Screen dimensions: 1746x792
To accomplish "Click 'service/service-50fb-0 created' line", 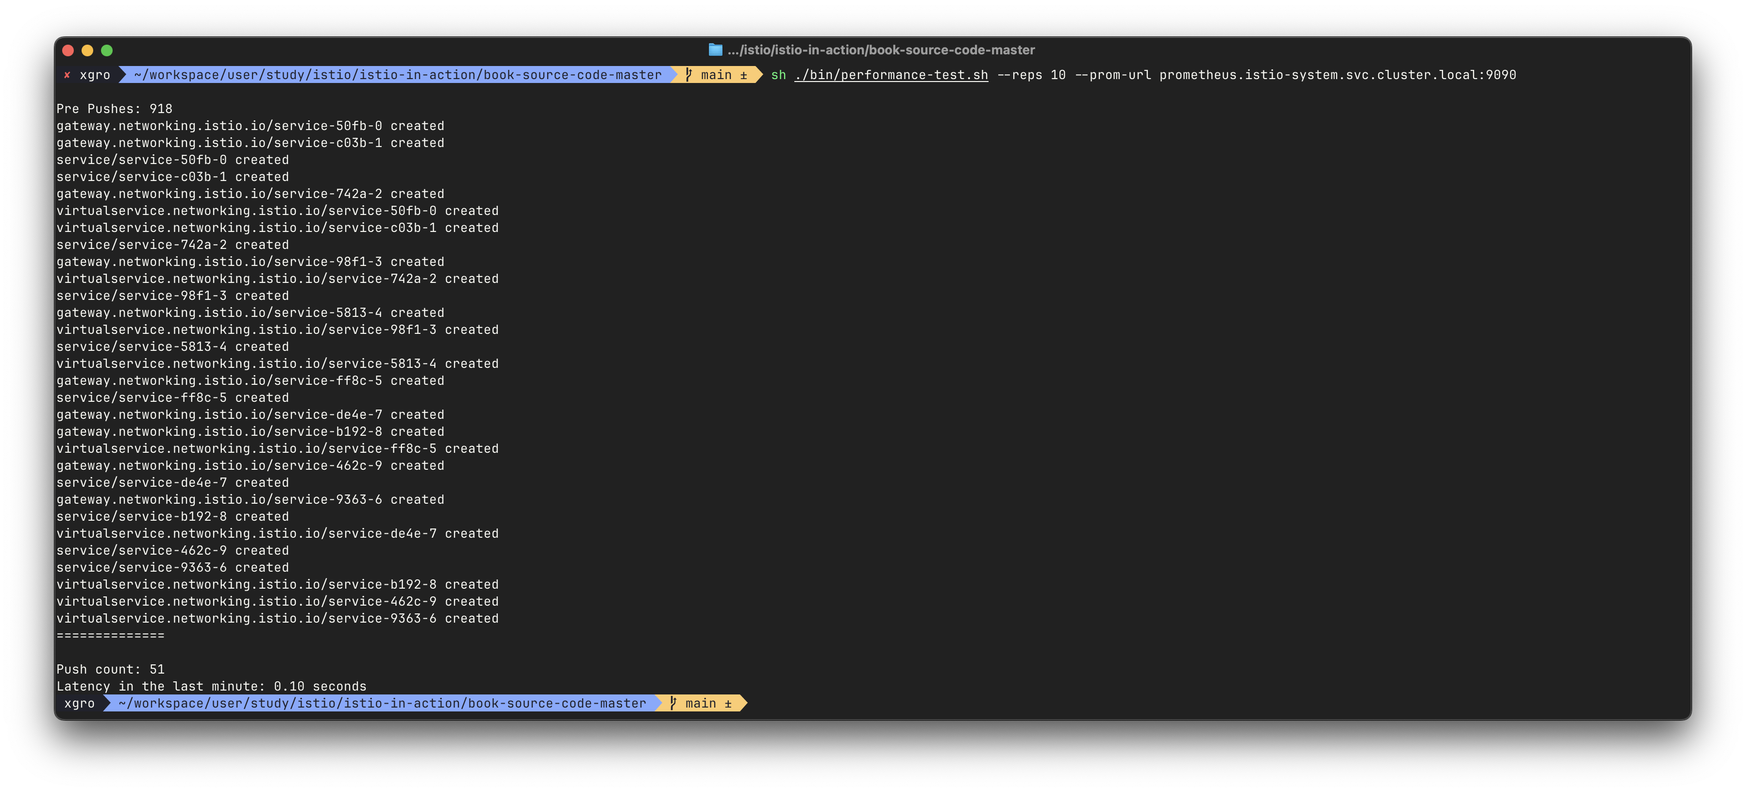I will pyautogui.click(x=173, y=159).
